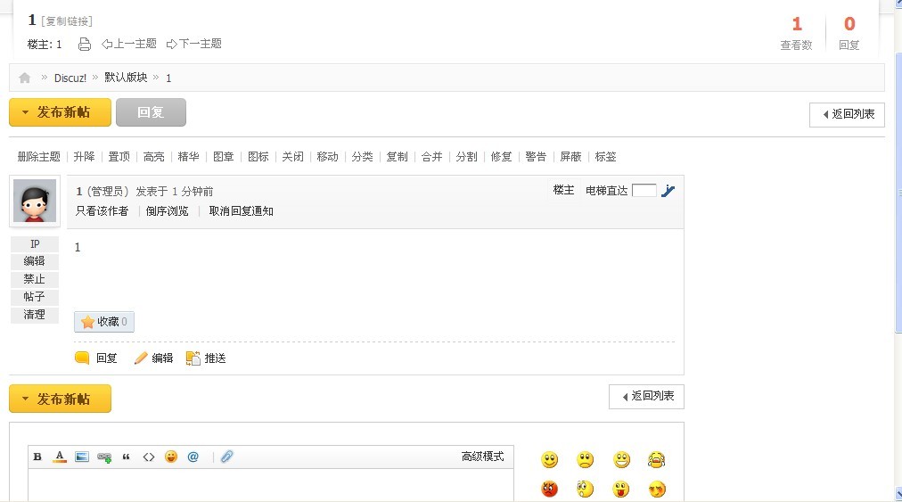Open 默认版块 breadcrumb link
Screen dimensions: 902x502
126,78
